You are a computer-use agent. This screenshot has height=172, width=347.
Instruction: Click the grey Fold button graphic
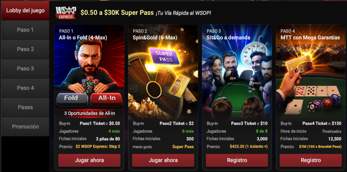click(72, 99)
